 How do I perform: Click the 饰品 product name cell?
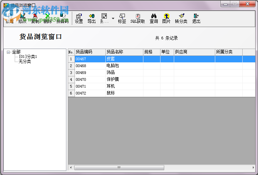click(124, 73)
